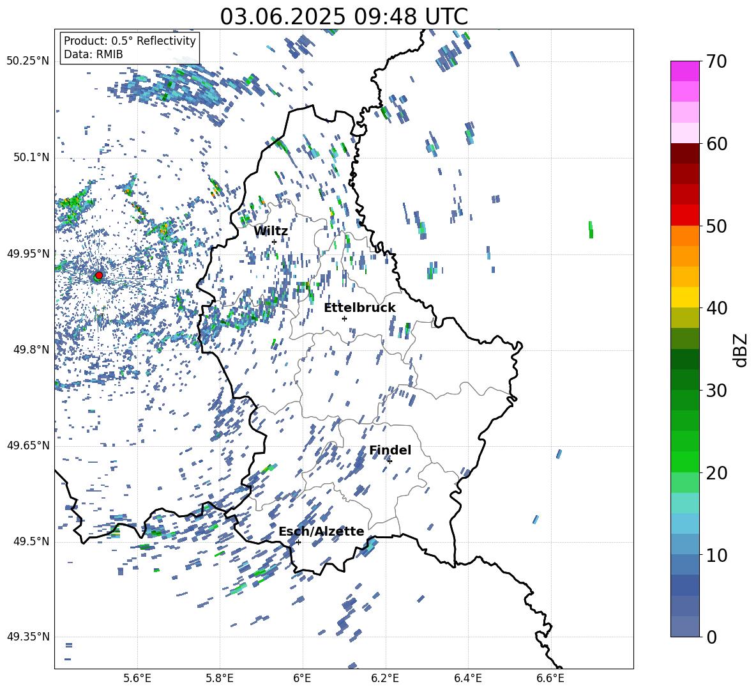Click the 6°E longitude label
This screenshot has height=691, width=756.
point(302,678)
